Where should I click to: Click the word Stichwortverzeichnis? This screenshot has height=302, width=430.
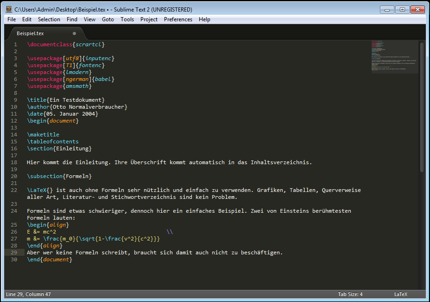144,197
